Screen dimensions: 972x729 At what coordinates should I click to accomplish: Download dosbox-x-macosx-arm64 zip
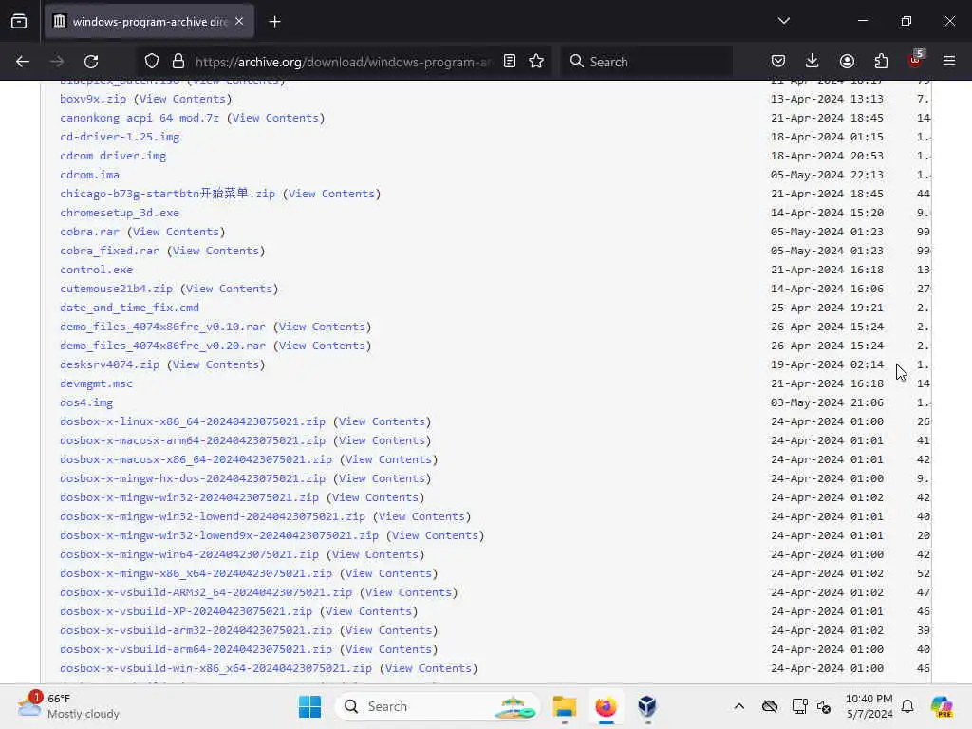[193, 440]
